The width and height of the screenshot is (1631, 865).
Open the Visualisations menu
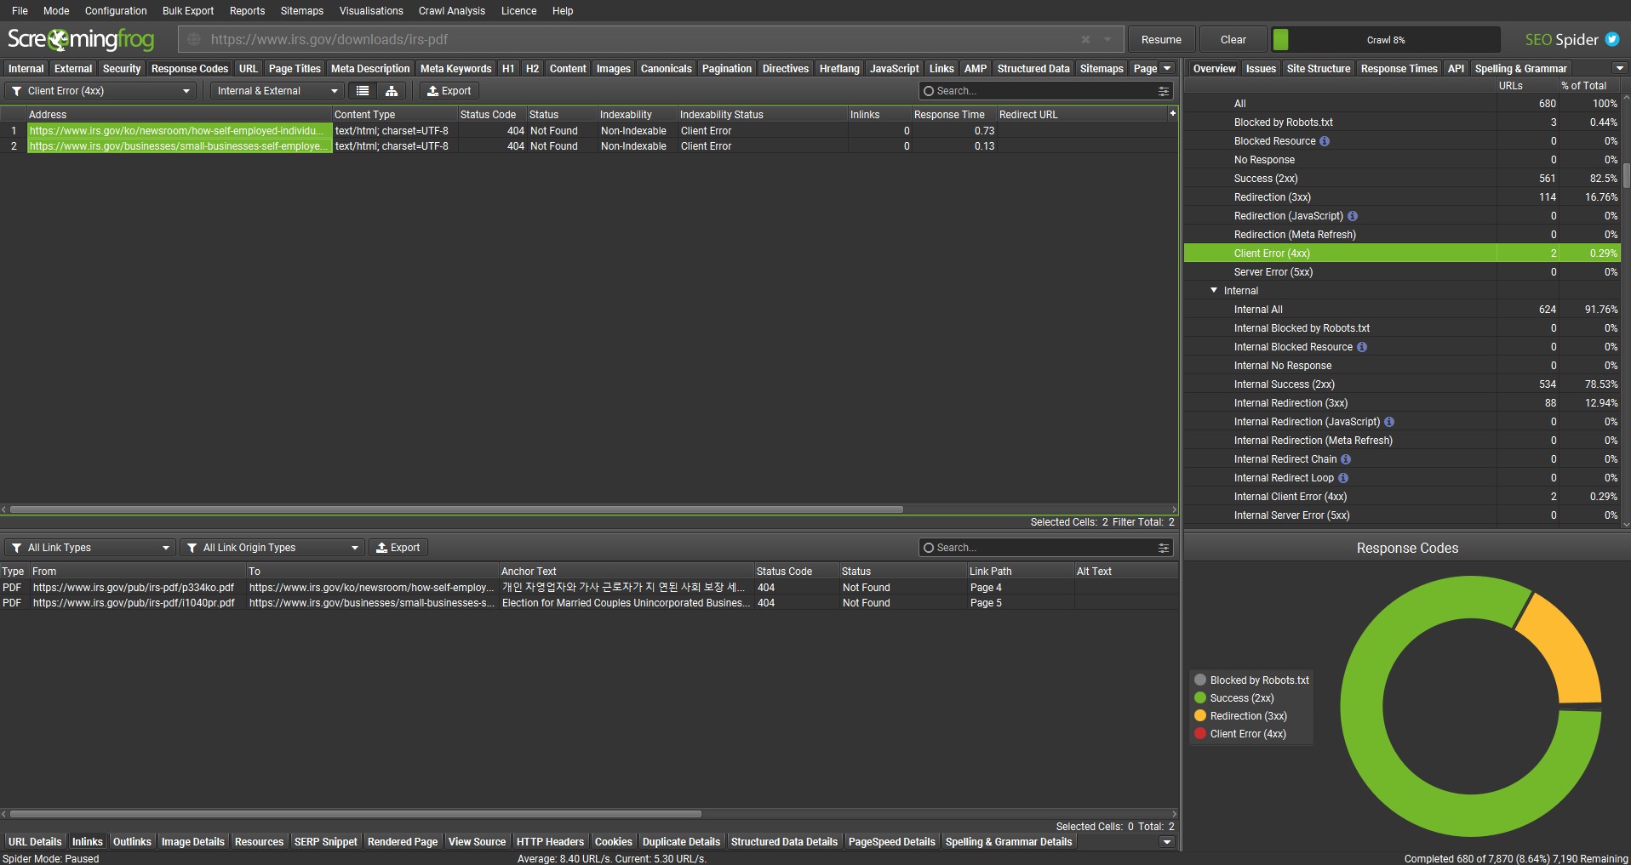371,11
